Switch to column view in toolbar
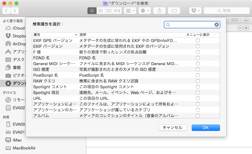The height and width of the screenshot is (154, 252). (x=109, y=11)
